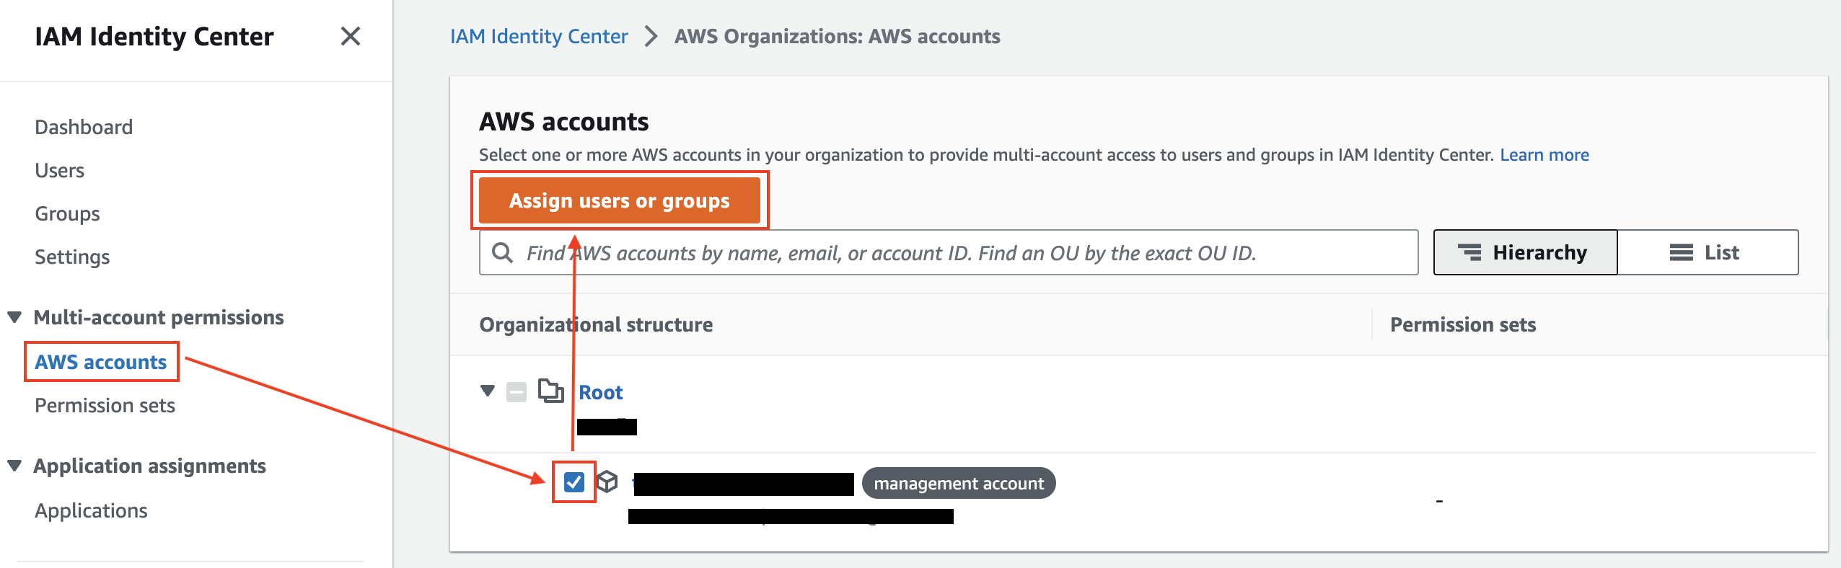Collapse Multi-account permissions section
Image resolution: width=1841 pixels, height=568 pixels.
pos(14,317)
